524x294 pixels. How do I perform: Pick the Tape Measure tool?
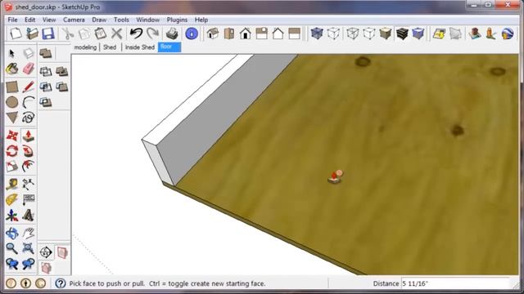tap(12, 184)
